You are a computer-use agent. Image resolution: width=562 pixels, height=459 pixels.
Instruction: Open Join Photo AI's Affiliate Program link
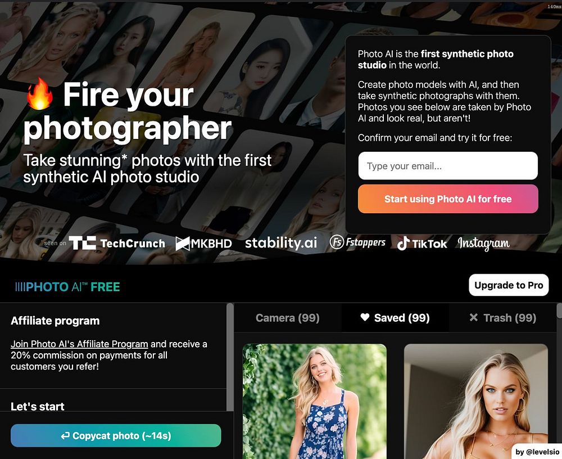click(x=79, y=344)
